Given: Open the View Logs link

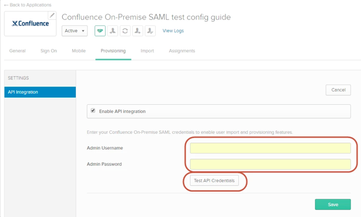Looking at the screenshot, I should pyautogui.click(x=173, y=31).
